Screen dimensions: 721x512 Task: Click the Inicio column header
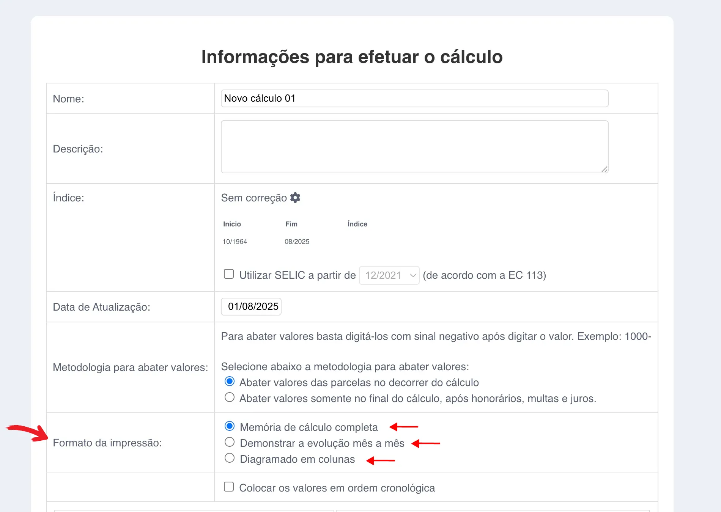[x=232, y=224]
